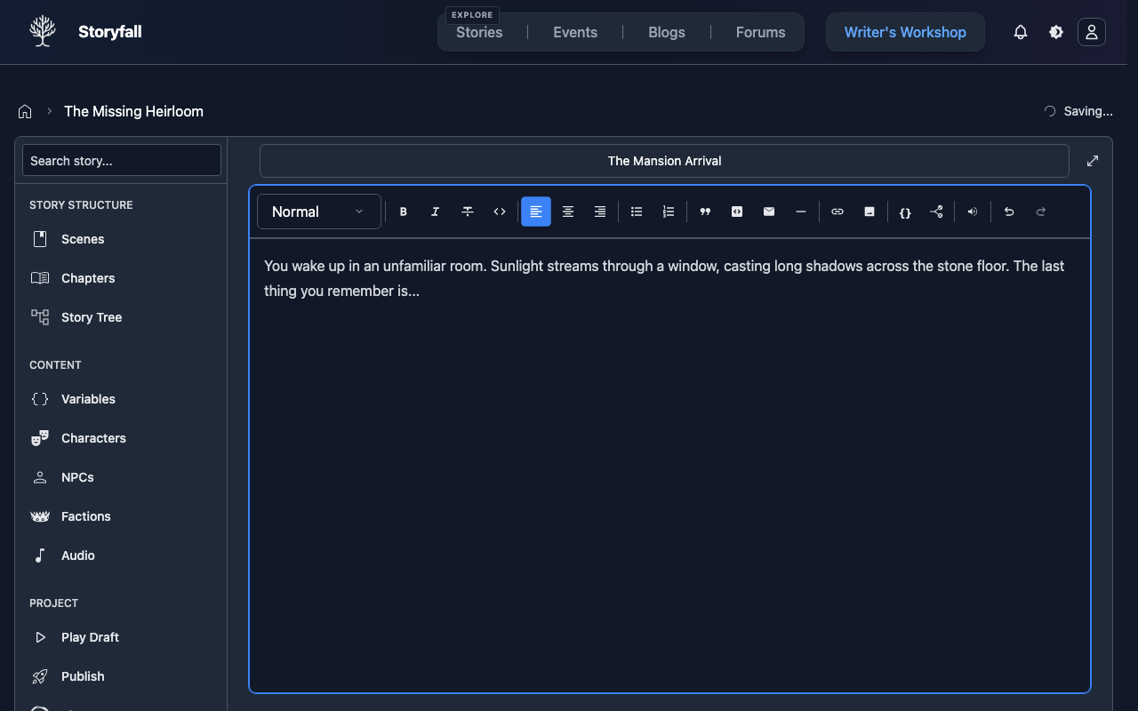Image resolution: width=1138 pixels, height=711 pixels.
Task: Switch to the Forums tab
Action: (x=760, y=32)
